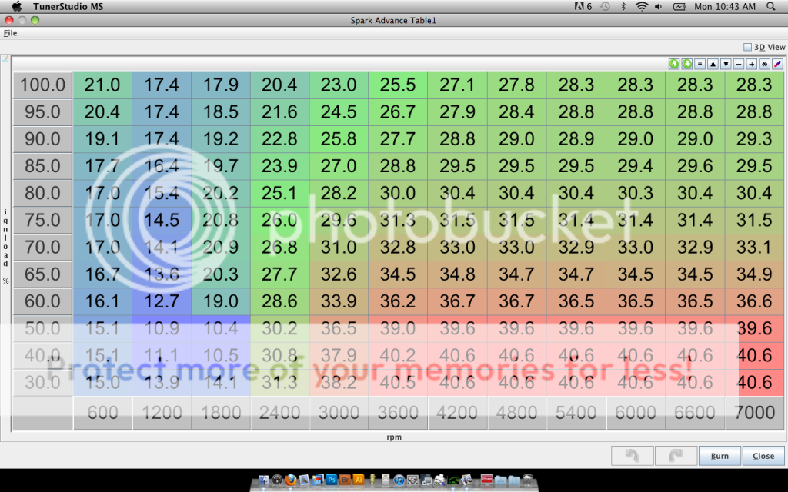Click the minus (−) table tool
Image resolution: width=788 pixels, height=492 pixels.
(x=739, y=64)
